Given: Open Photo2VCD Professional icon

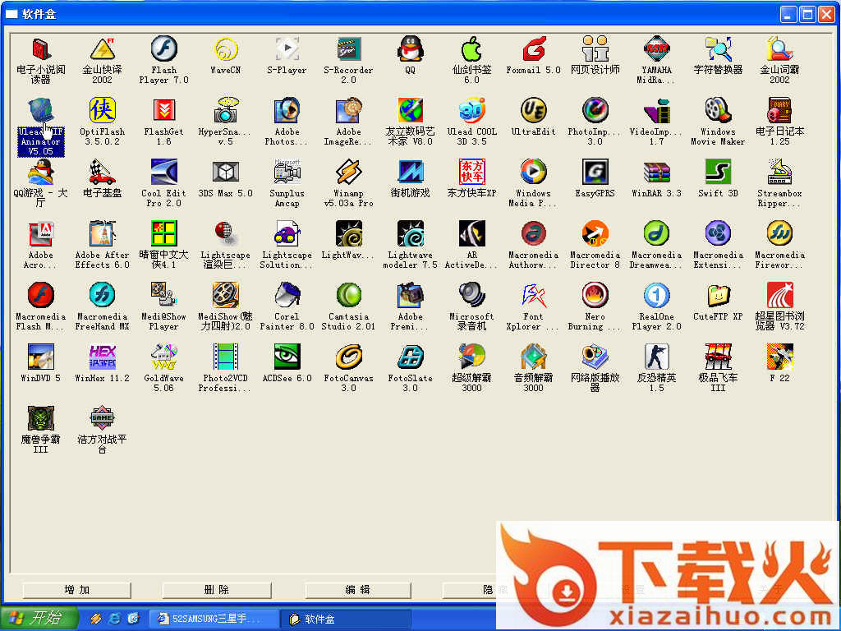Looking at the screenshot, I should 225,357.
